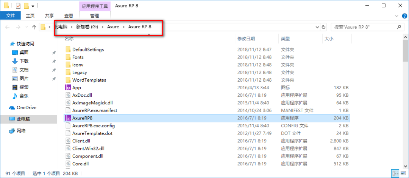This screenshot has width=409, height=178.
Task: Select the Legacy folder icon
Action: click(x=68, y=72)
